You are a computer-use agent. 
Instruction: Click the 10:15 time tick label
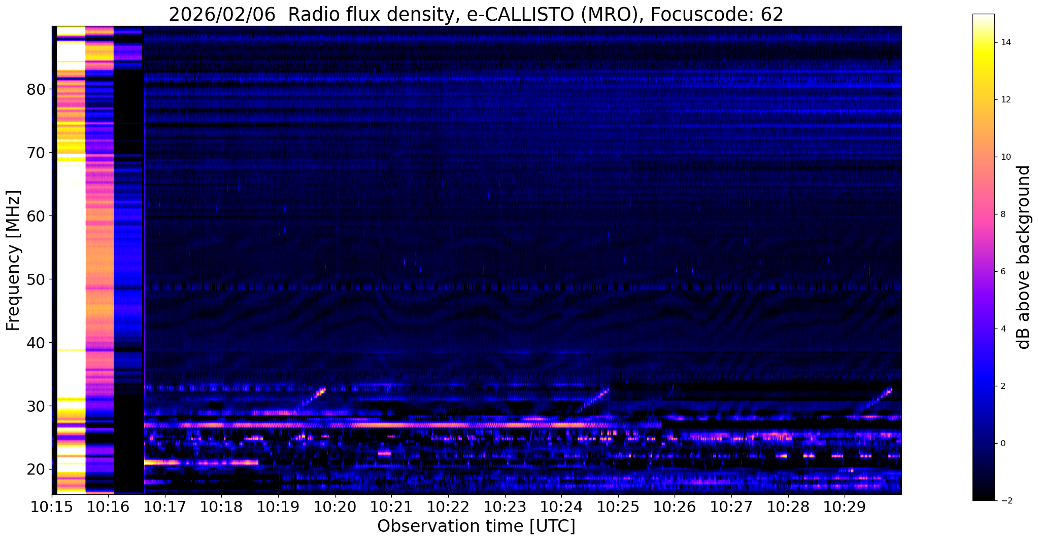tap(52, 507)
